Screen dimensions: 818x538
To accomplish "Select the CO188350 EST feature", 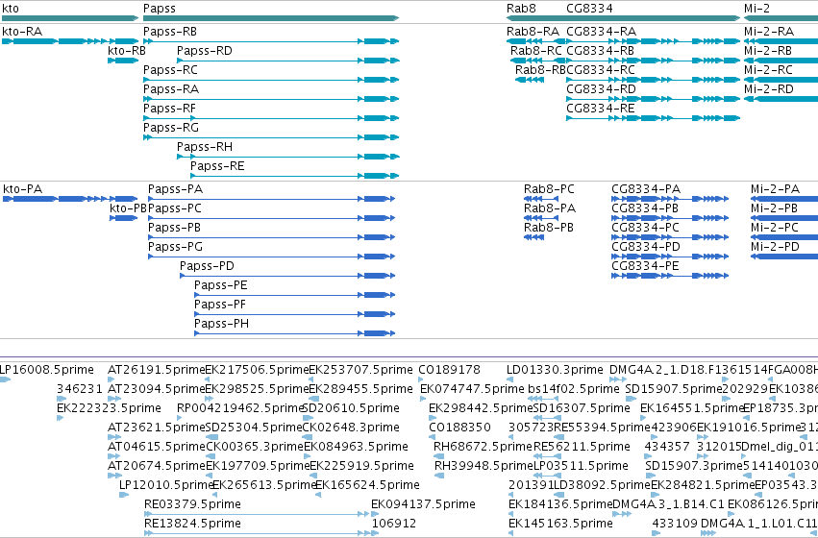I will pos(432,437).
